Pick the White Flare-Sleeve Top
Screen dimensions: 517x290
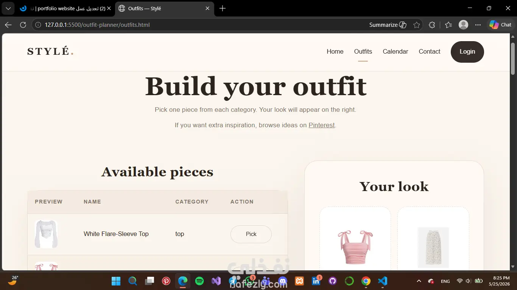point(251,234)
